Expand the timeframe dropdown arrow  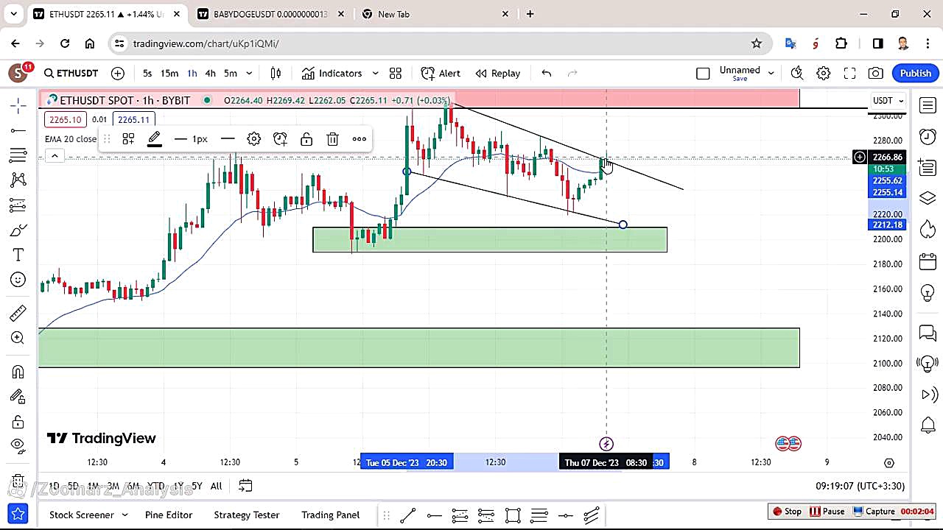[x=249, y=73]
